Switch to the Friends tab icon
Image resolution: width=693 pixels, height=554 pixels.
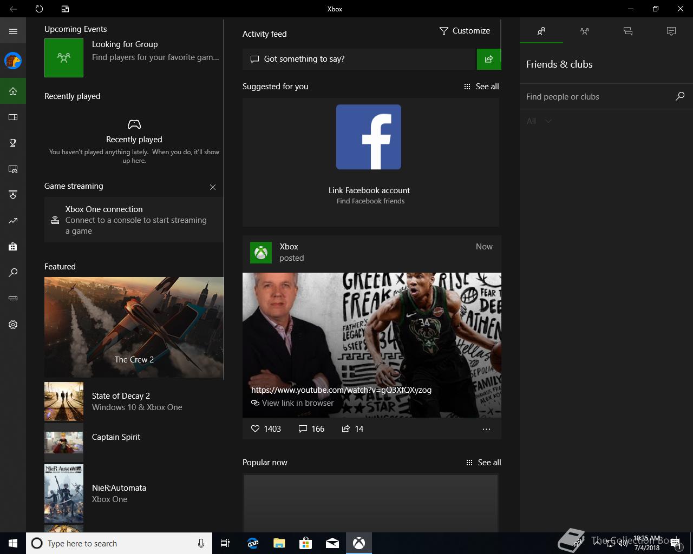[x=541, y=31]
